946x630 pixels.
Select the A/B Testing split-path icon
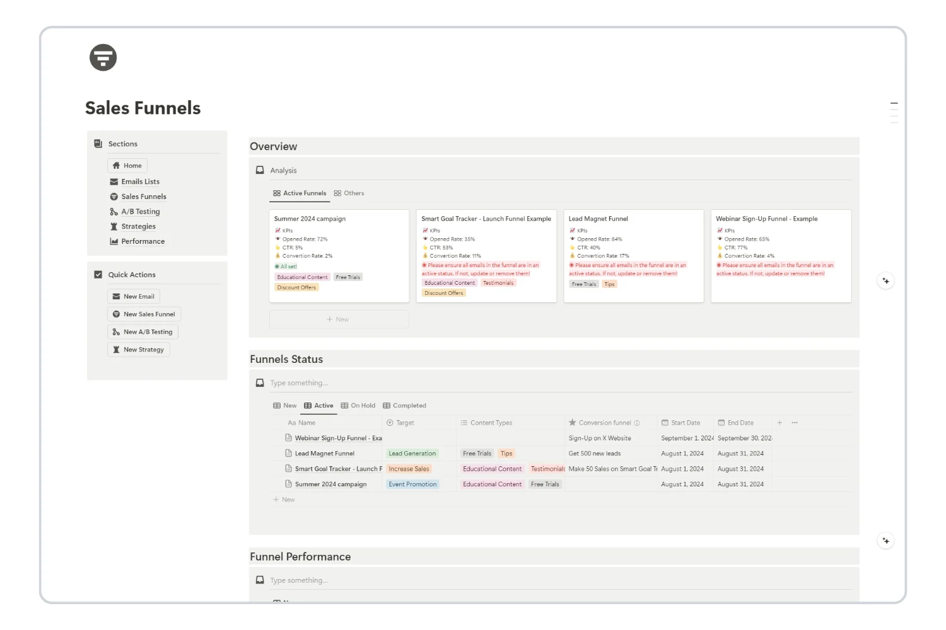[115, 211]
